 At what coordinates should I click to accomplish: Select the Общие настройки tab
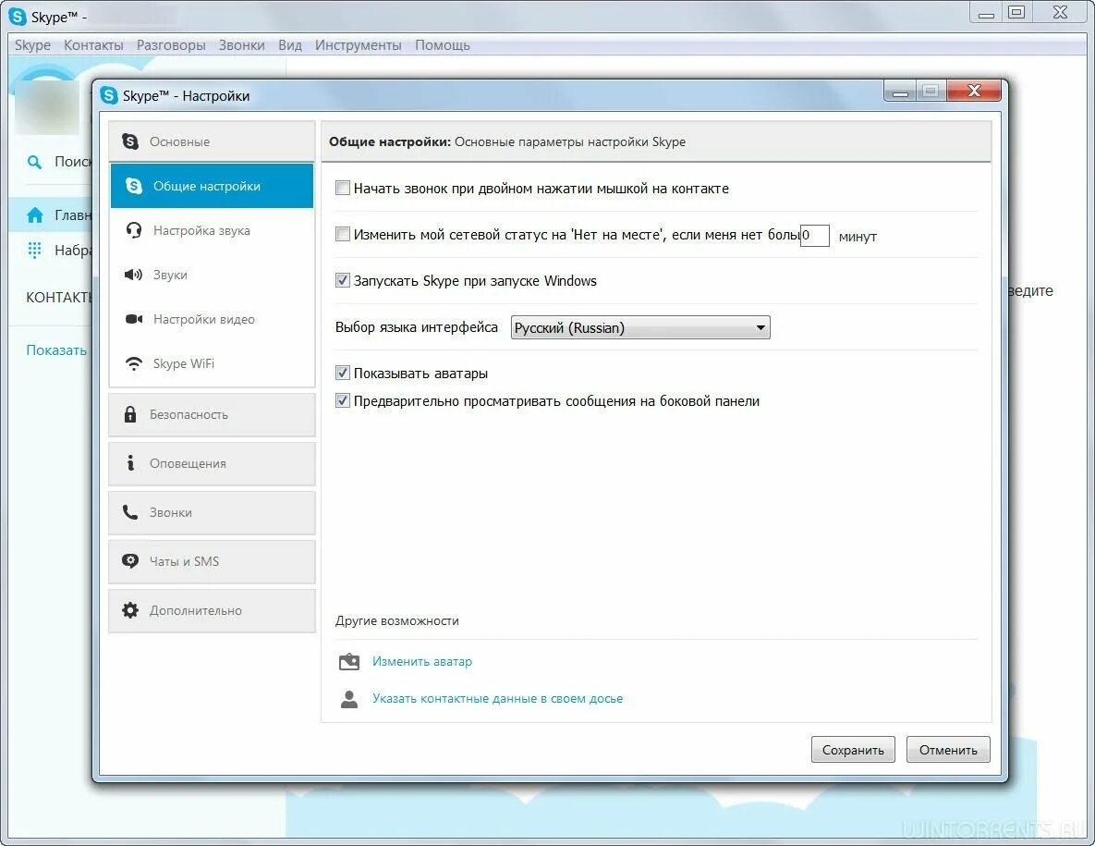tap(212, 186)
